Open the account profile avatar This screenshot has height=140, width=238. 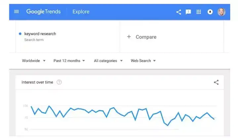[221, 12]
